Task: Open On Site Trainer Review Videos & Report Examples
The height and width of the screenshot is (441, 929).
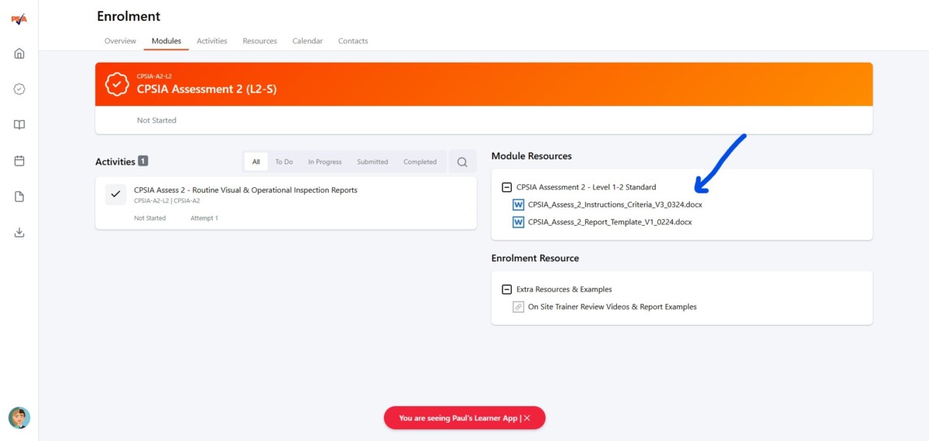Action: click(612, 306)
